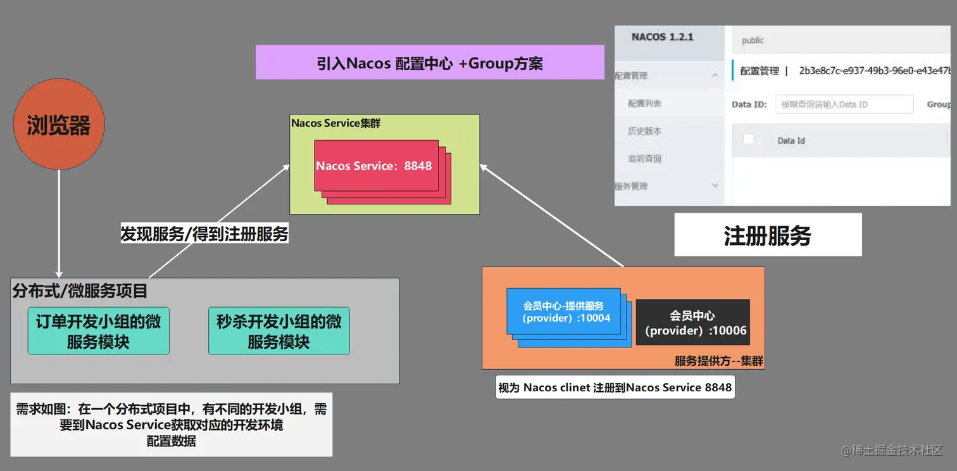
Task: Expand the 服务管理 menu chevron
Action: pyautogui.click(x=715, y=185)
